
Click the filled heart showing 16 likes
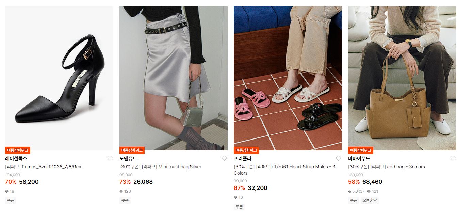coord(235,197)
